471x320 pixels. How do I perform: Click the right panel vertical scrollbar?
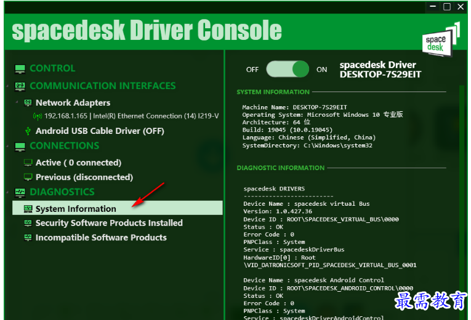462,203
